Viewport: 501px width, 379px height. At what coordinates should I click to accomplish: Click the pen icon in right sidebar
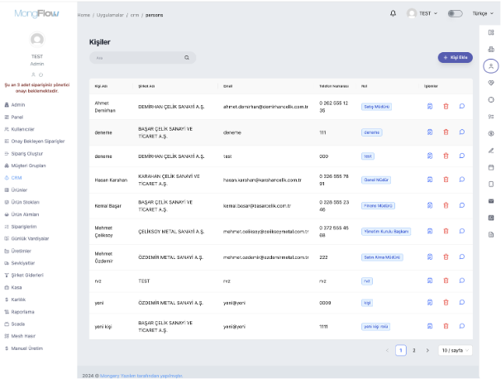[x=491, y=151]
